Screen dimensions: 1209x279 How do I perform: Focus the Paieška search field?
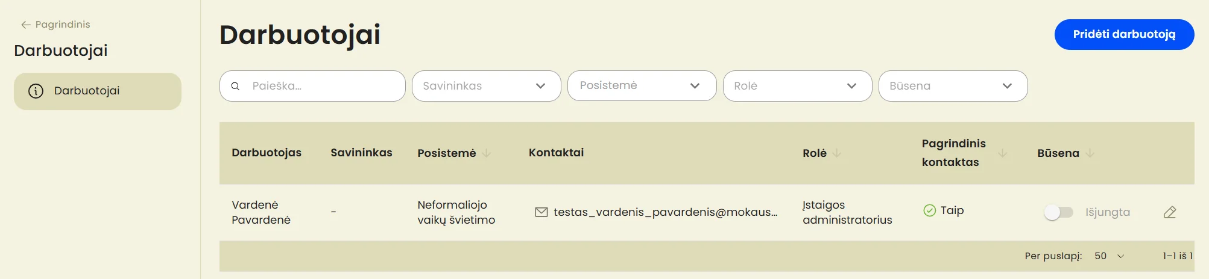coord(312,86)
